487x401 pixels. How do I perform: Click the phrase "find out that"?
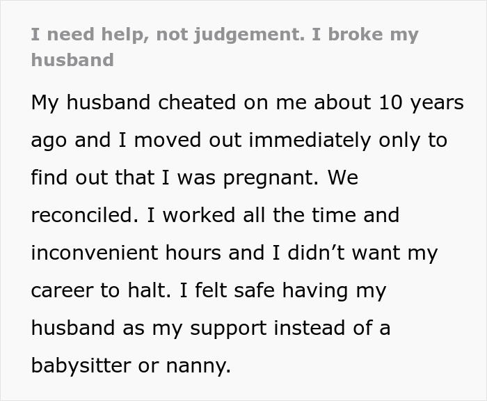pyautogui.click(x=95, y=178)
